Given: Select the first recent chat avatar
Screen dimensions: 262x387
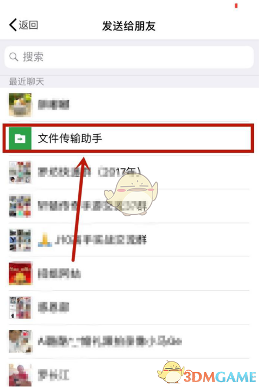Looking at the screenshot, I should 20,105.
